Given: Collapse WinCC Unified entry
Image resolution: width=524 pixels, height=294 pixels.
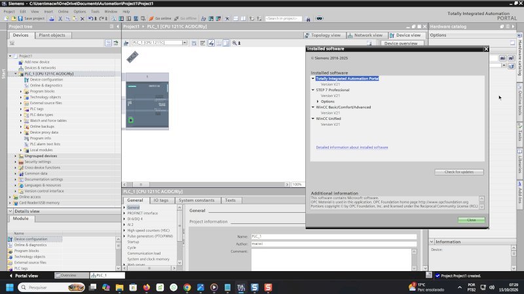Looking at the screenshot, I should 313,119.
